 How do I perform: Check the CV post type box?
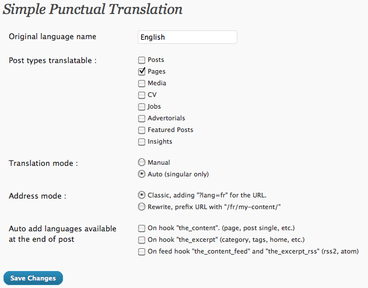point(142,95)
